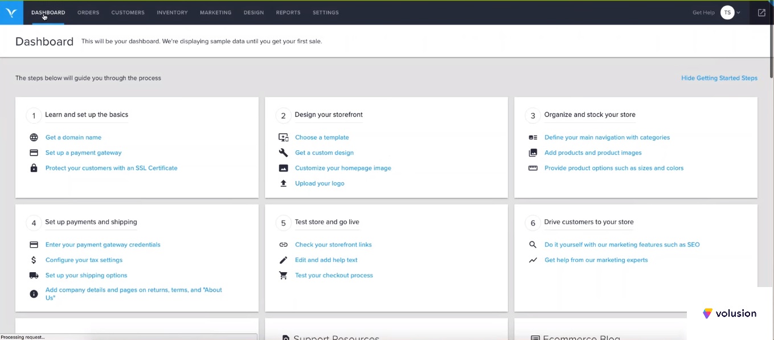Click the wrench icon beside Get a custom design
Viewport: 774px width, 340px height.
point(283,153)
